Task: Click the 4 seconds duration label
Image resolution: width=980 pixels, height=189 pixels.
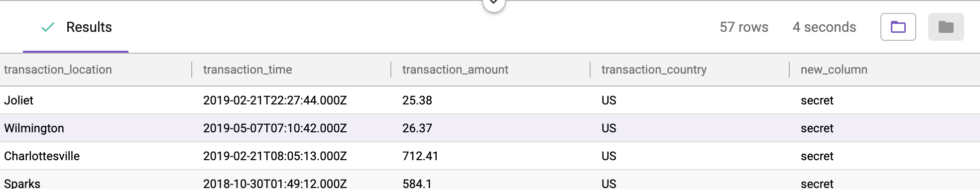Action: [x=824, y=27]
